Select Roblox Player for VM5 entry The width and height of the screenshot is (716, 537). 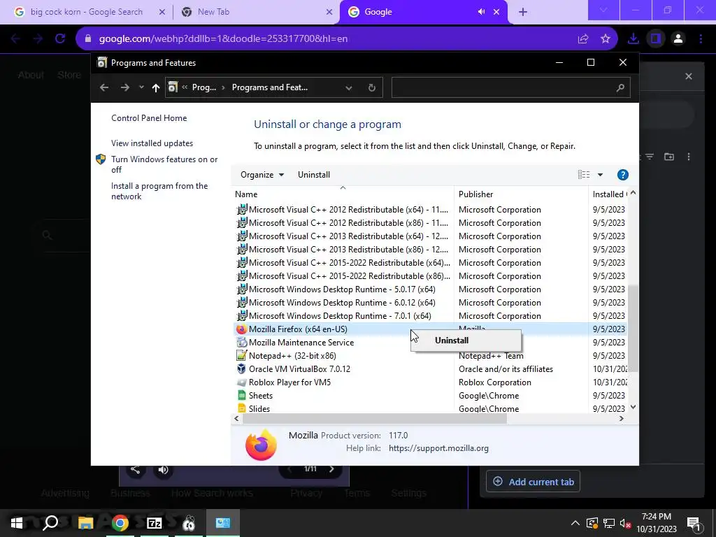289,382
